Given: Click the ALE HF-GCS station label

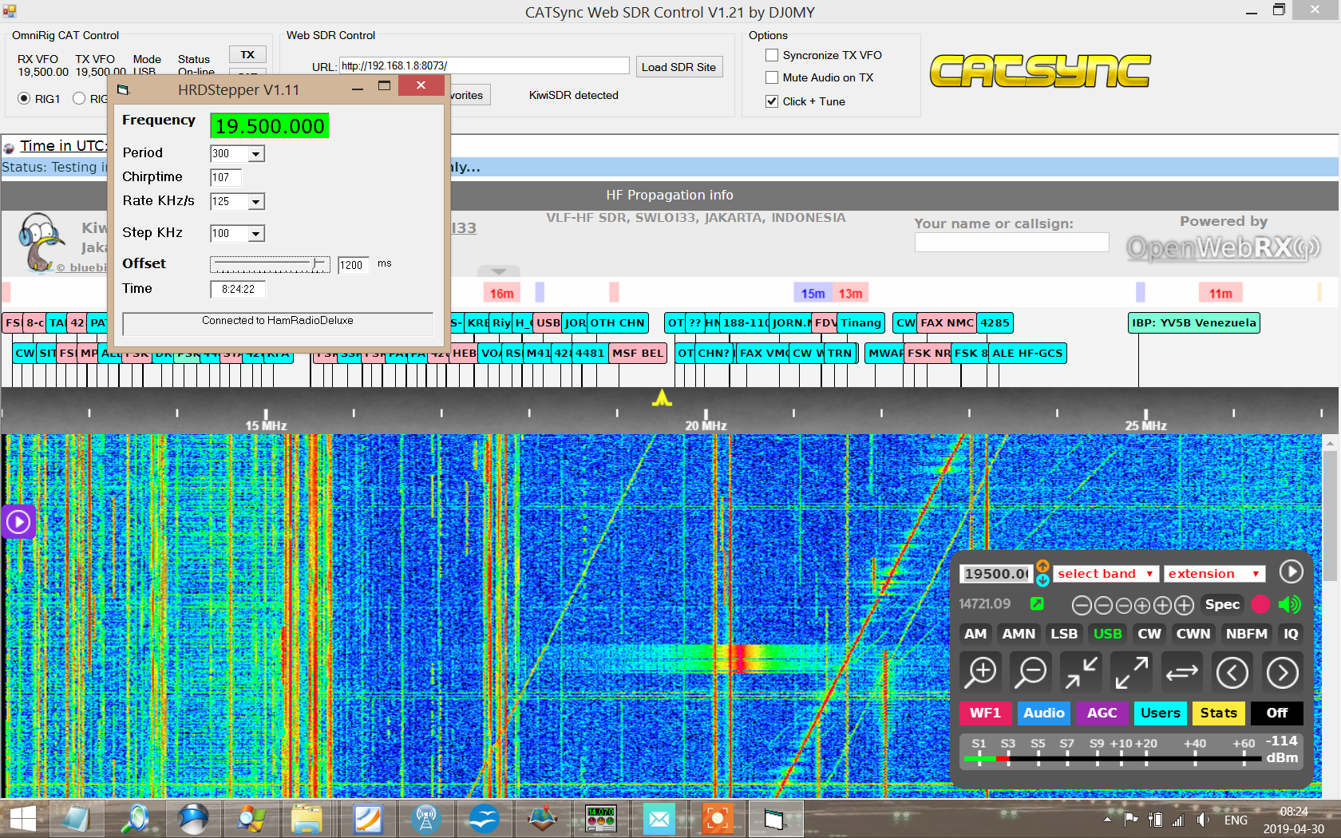Looking at the screenshot, I should tap(1027, 354).
